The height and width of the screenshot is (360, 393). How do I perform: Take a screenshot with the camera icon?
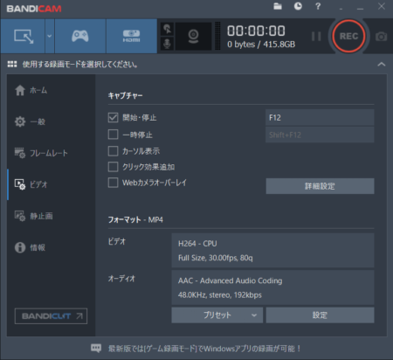[381, 37]
